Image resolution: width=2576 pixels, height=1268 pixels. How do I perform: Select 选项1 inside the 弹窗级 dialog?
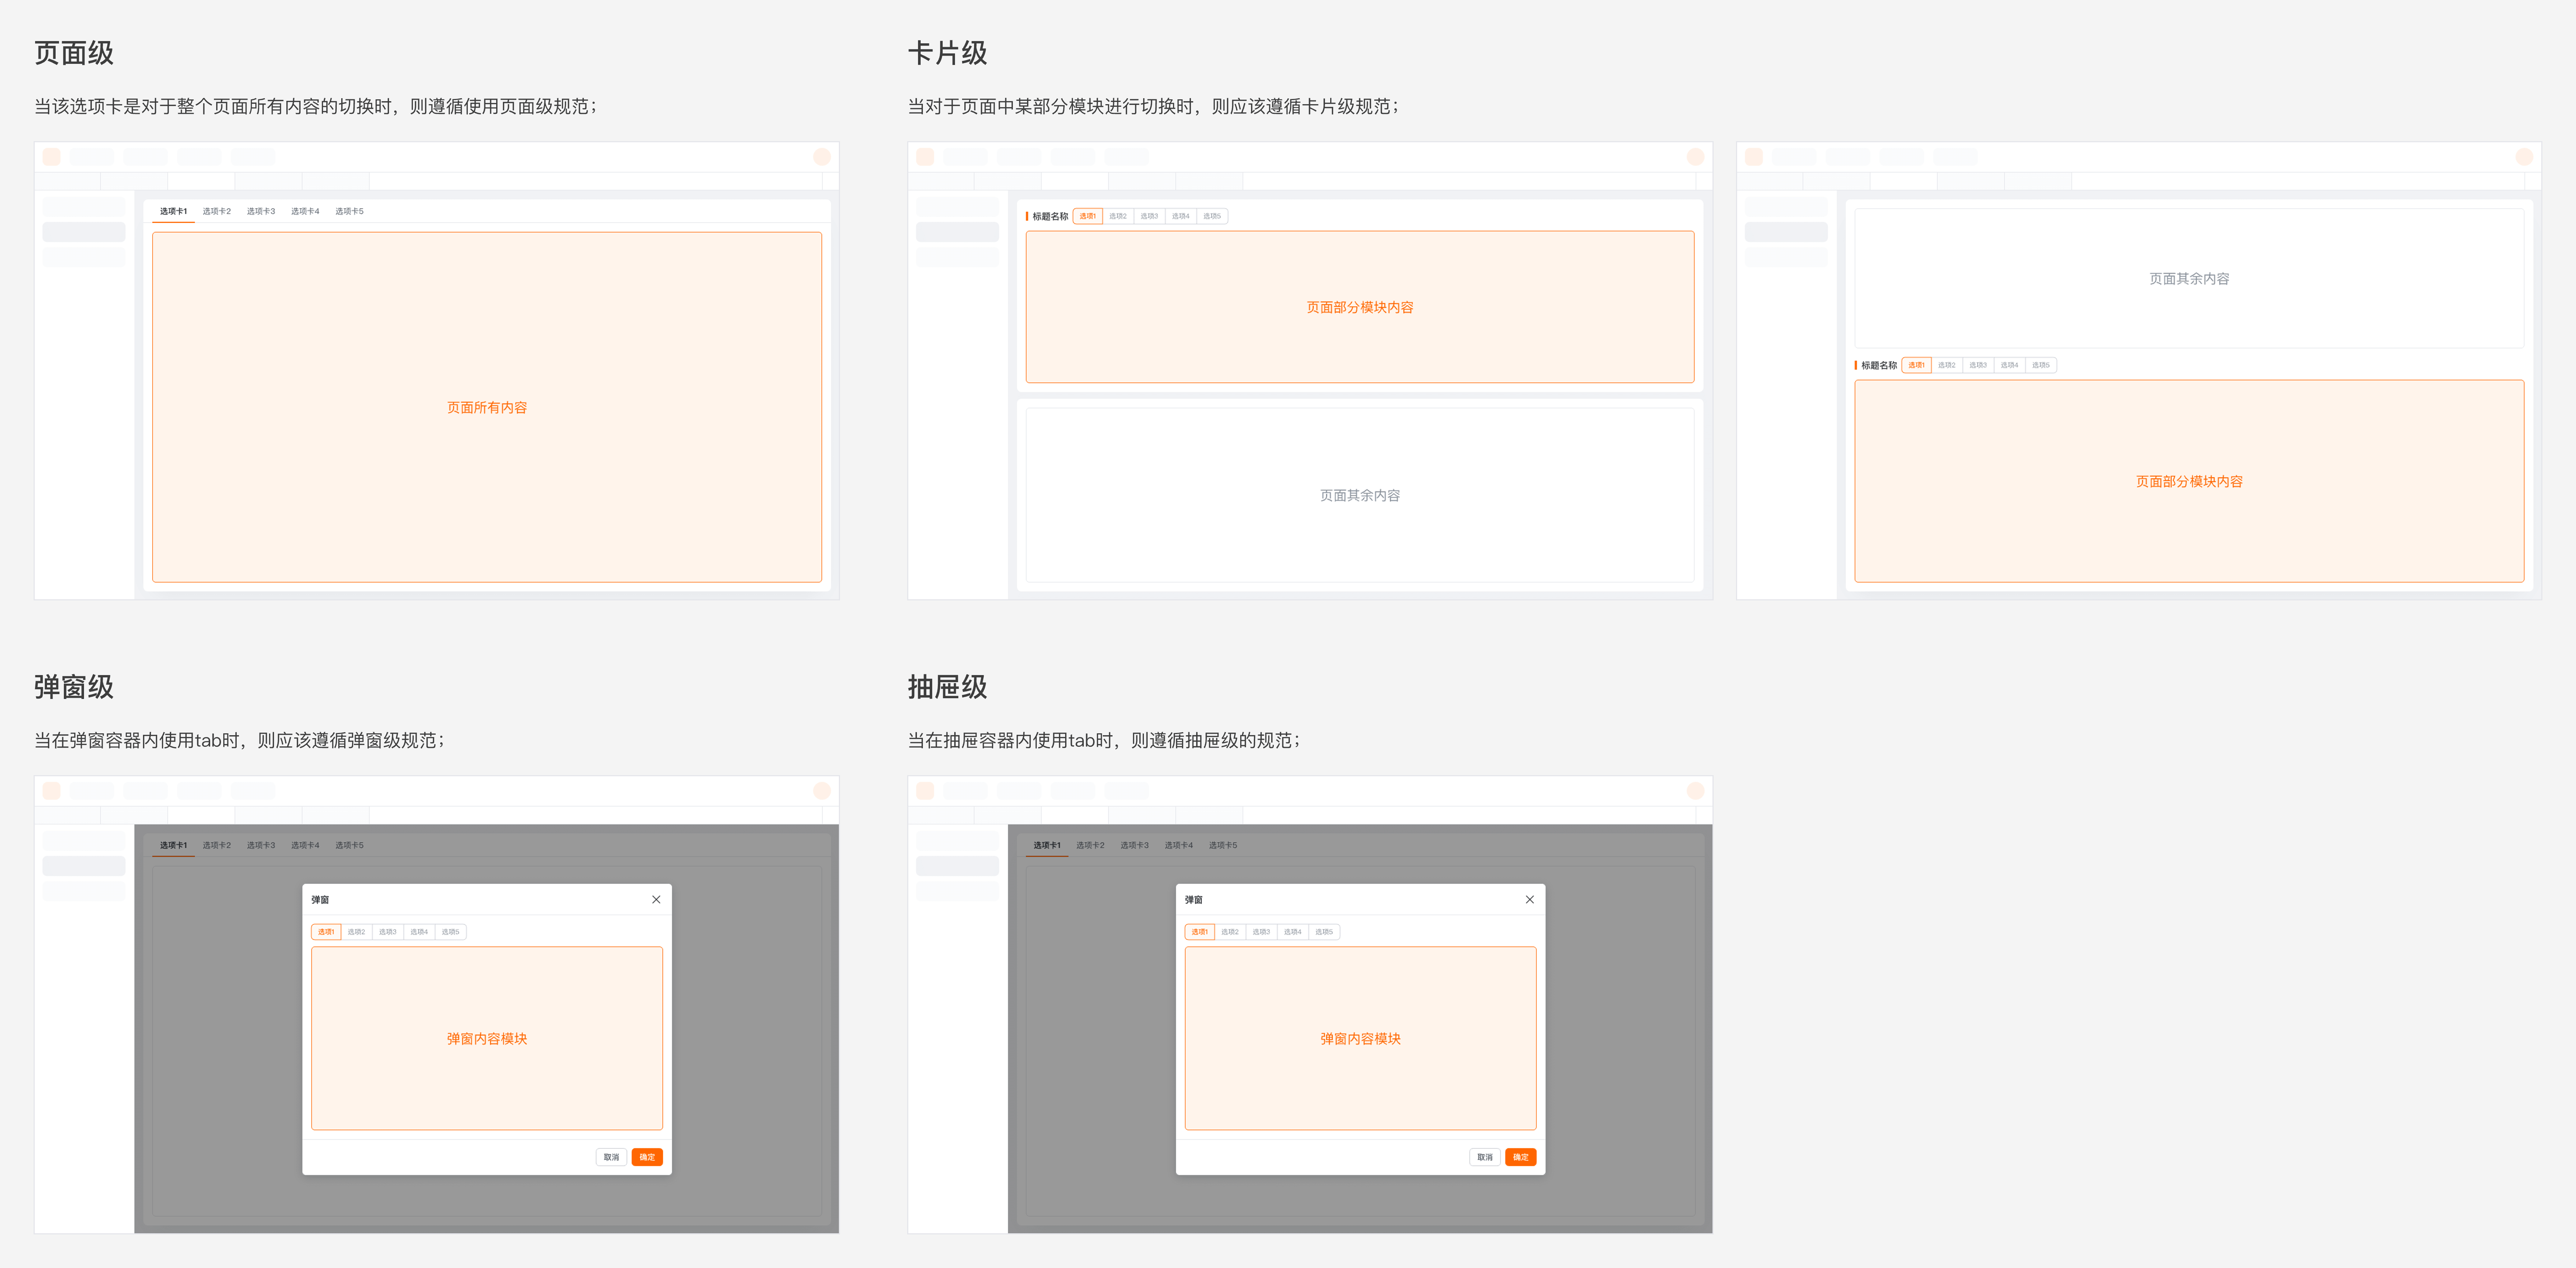coord(326,932)
